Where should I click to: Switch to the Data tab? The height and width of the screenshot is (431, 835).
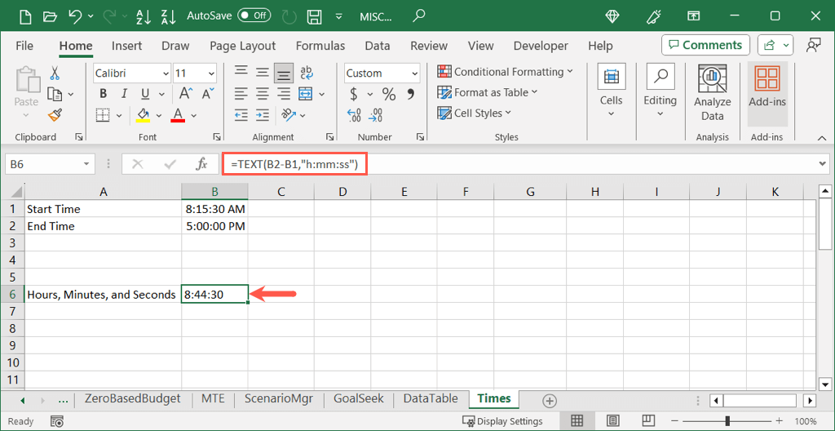pos(378,46)
